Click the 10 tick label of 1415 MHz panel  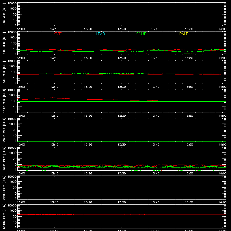[x=15, y=107]
